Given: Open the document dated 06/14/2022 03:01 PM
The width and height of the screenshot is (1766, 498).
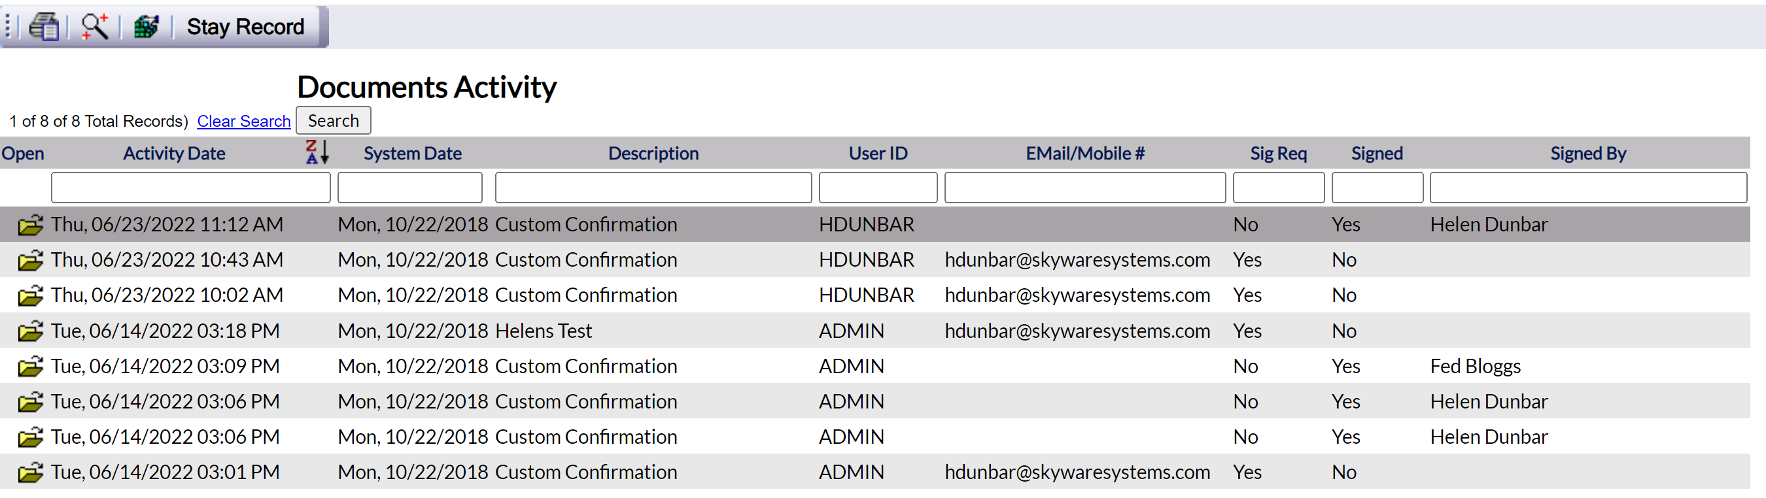Looking at the screenshot, I should [x=30, y=473].
